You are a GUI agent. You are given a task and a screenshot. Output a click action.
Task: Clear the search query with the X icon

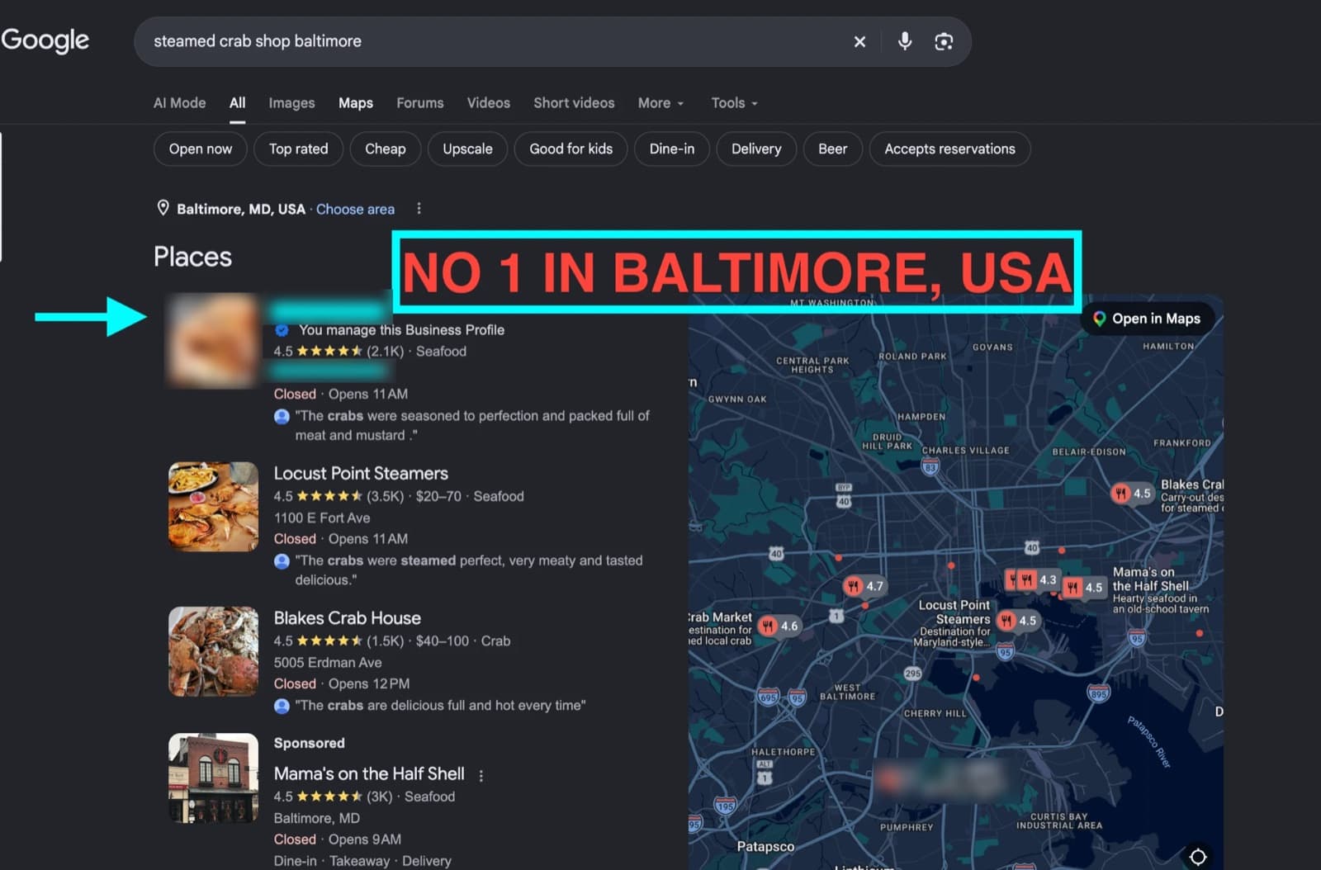(x=859, y=41)
